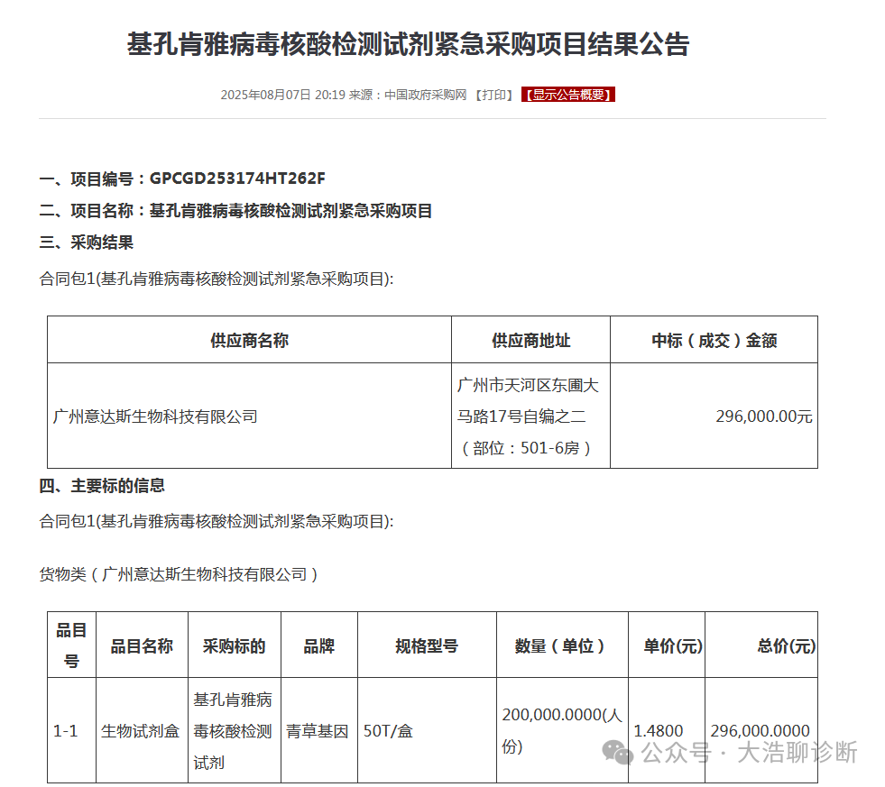
Task: Select the 品牌 column header
Action: point(318,645)
